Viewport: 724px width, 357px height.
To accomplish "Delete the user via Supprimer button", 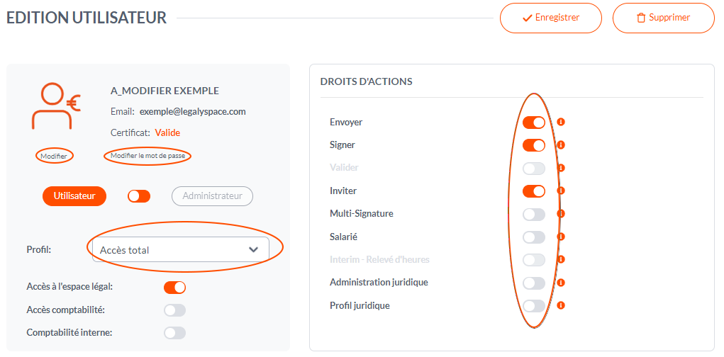I will [664, 18].
